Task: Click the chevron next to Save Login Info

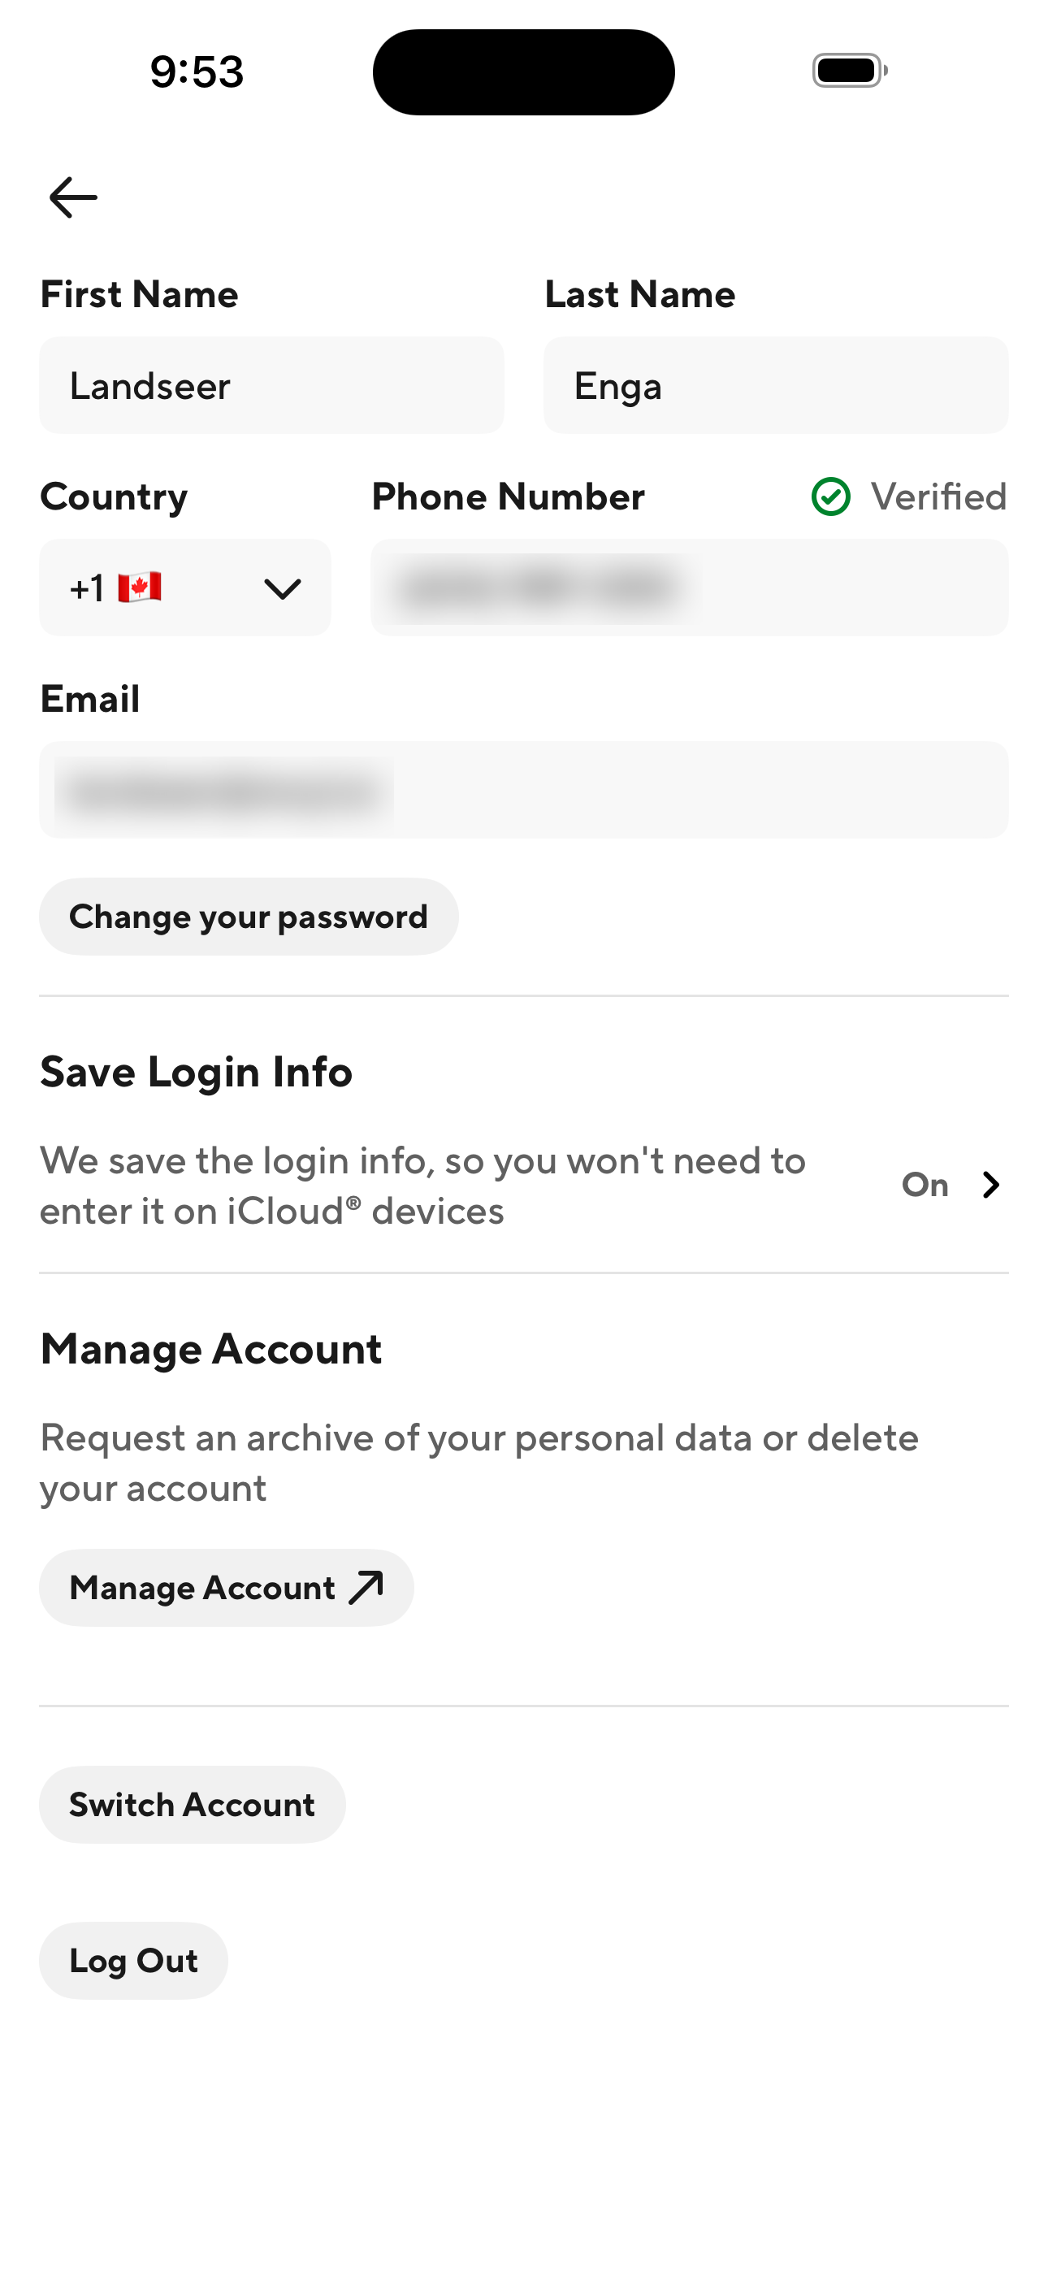Action: (x=992, y=1186)
